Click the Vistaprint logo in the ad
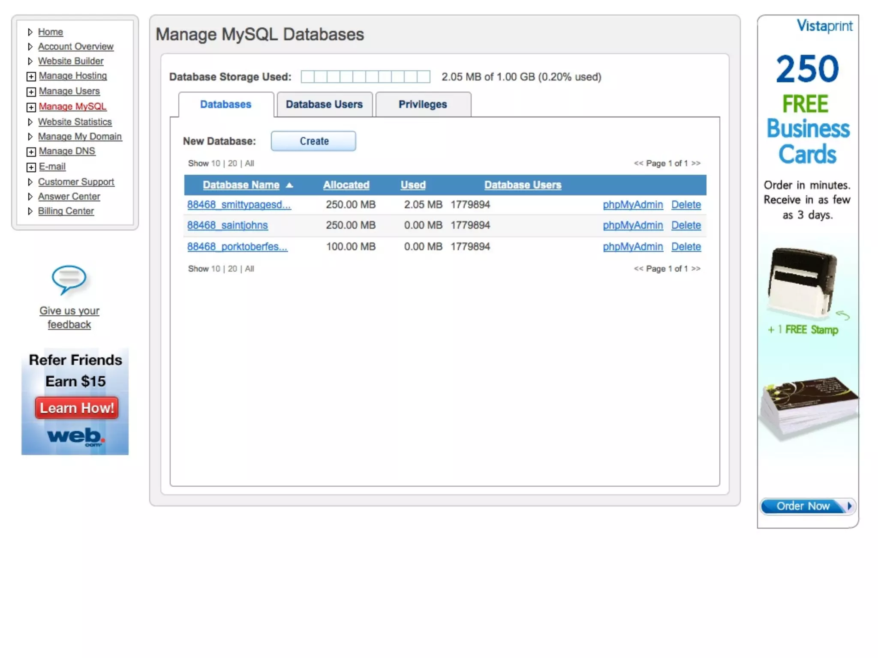This screenshot has width=878, height=658. [824, 26]
